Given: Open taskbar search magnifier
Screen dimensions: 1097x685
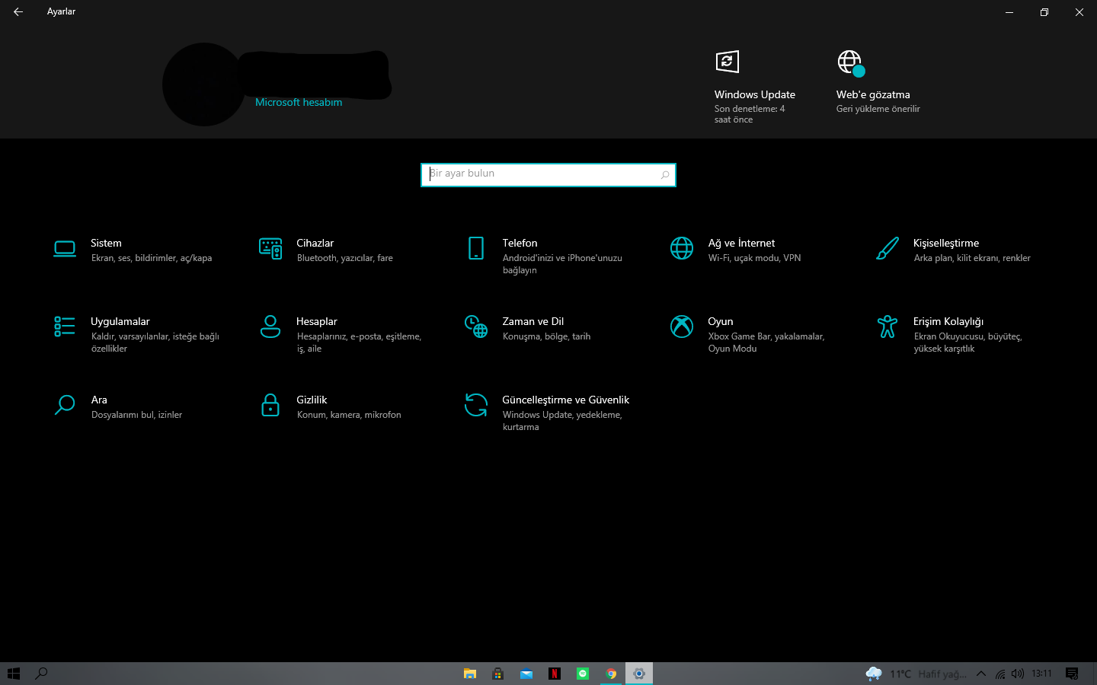Looking at the screenshot, I should [42, 674].
